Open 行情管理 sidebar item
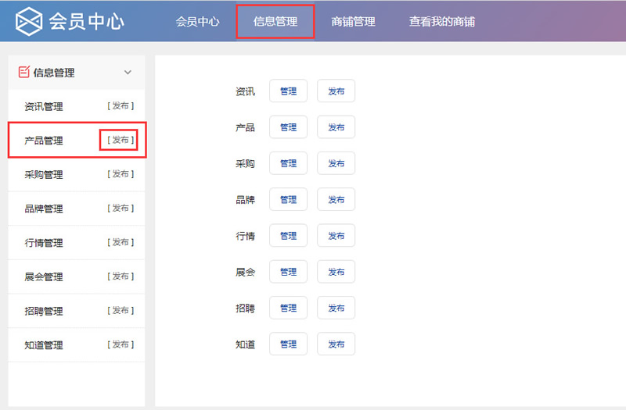626x410 pixels. (x=44, y=243)
